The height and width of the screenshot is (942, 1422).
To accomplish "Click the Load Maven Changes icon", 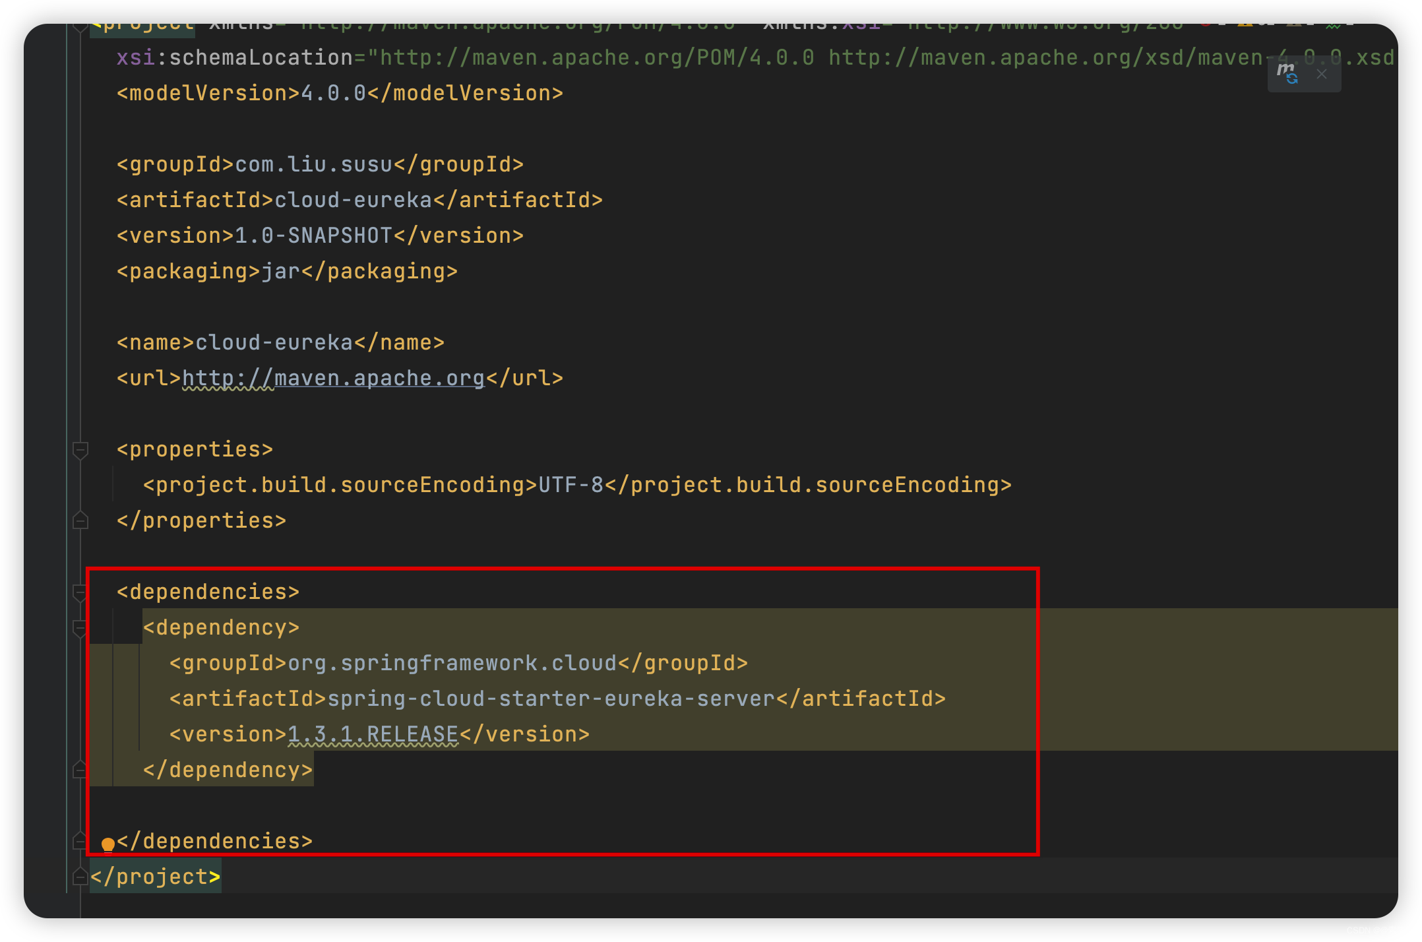I will [1287, 73].
